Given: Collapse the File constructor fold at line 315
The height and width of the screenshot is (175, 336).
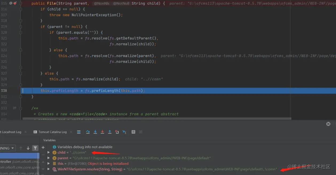Looking at the screenshot, I should tap(21, 3).
